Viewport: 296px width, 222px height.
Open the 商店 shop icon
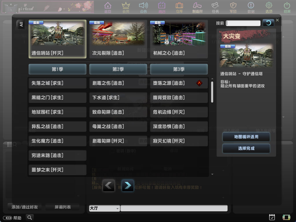[162, 7]
